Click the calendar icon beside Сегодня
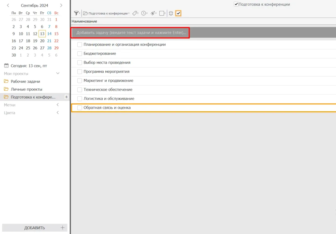 (6, 66)
